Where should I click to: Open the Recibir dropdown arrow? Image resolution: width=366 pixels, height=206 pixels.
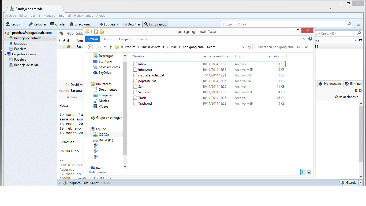click(24, 24)
